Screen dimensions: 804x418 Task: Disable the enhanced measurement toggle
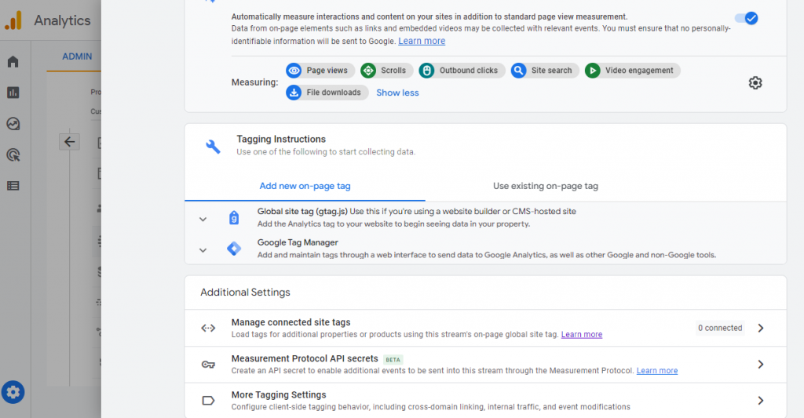point(746,18)
